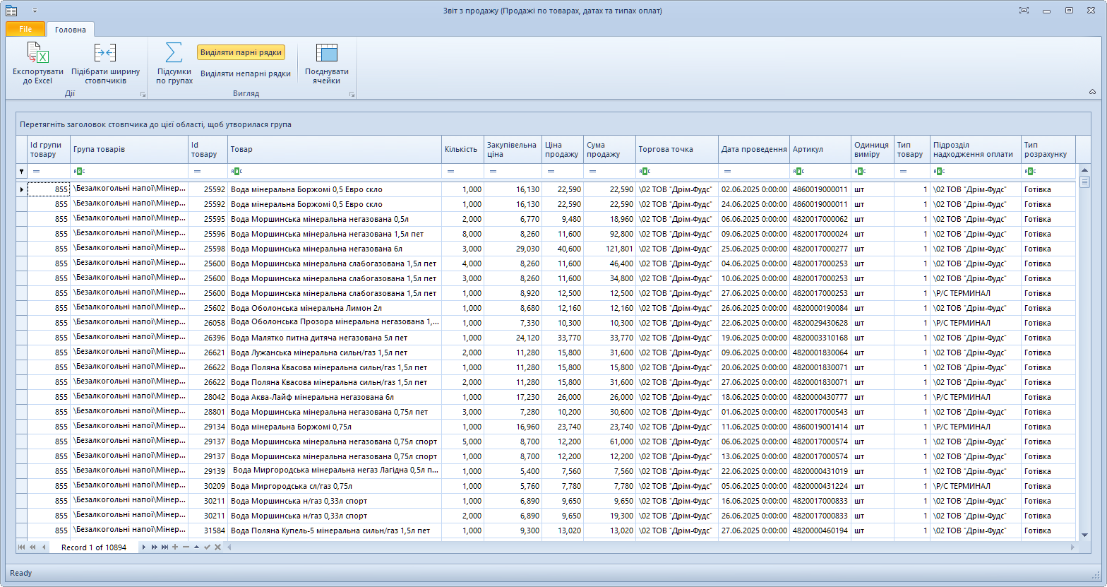Open filter condition for Дата проведення column
The height and width of the screenshot is (587, 1107).
tap(727, 172)
